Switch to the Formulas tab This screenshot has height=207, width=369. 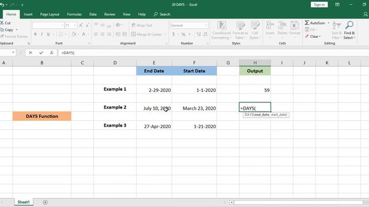tap(74, 14)
